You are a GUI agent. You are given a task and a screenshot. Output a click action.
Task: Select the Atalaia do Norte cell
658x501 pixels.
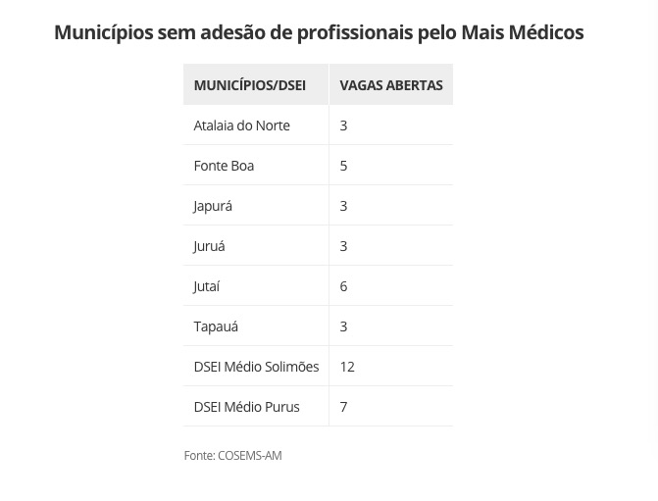coord(241,125)
